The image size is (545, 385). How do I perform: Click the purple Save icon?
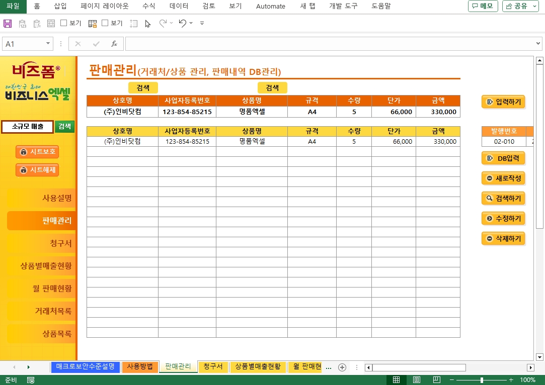8,23
